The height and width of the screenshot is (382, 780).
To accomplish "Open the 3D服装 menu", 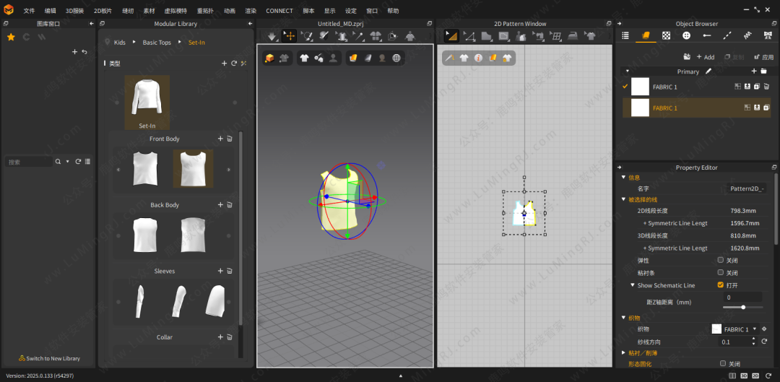I will pyautogui.click(x=74, y=11).
